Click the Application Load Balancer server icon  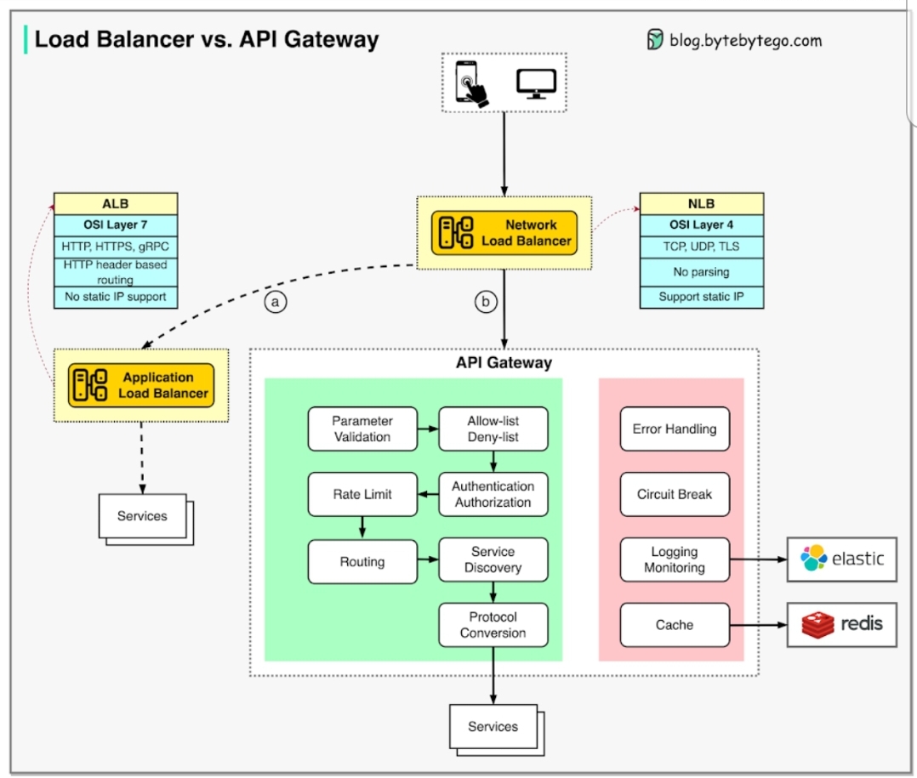pyautogui.click(x=88, y=385)
